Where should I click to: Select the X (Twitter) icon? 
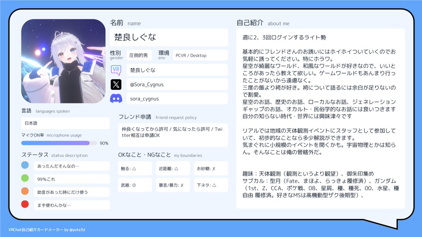tap(116, 84)
